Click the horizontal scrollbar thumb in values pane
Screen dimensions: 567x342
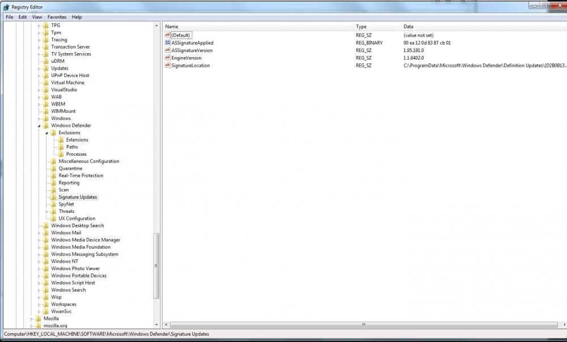(x=363, y=324)
